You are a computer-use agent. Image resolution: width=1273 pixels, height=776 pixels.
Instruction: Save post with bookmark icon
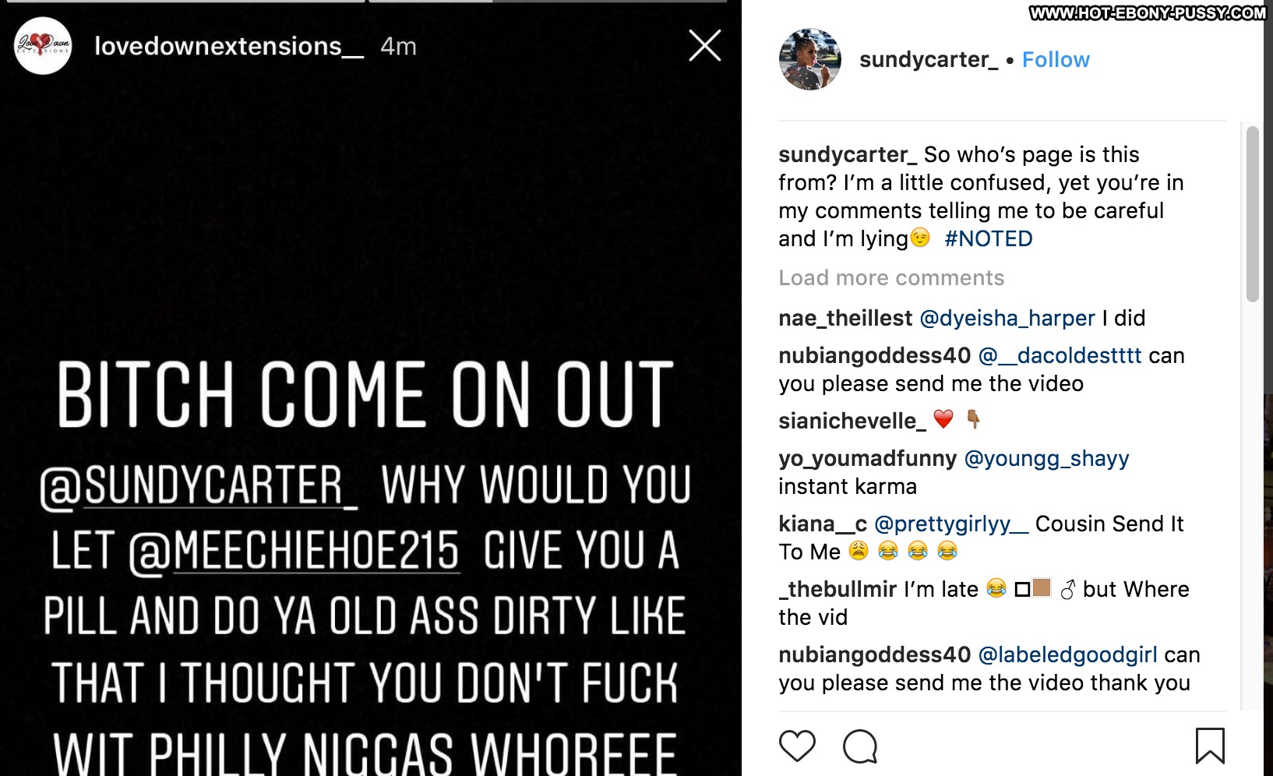pos(1209,746)
